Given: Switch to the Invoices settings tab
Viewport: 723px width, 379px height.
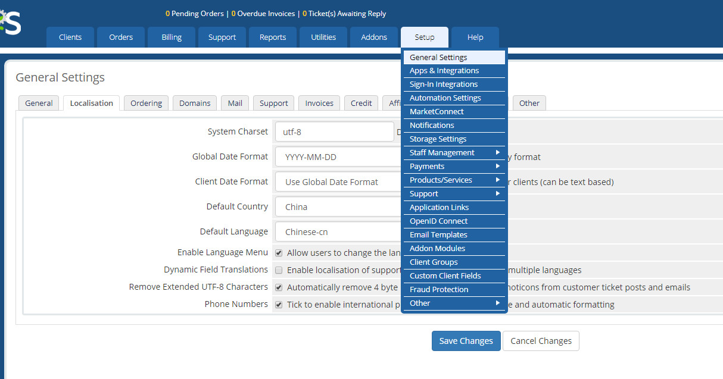Looking at the screenshot, I should click(x=319, y=103).
